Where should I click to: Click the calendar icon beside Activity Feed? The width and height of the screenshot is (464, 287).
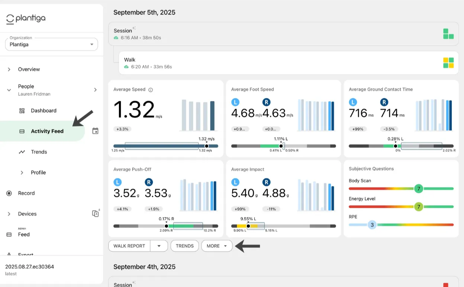point(95,131)
